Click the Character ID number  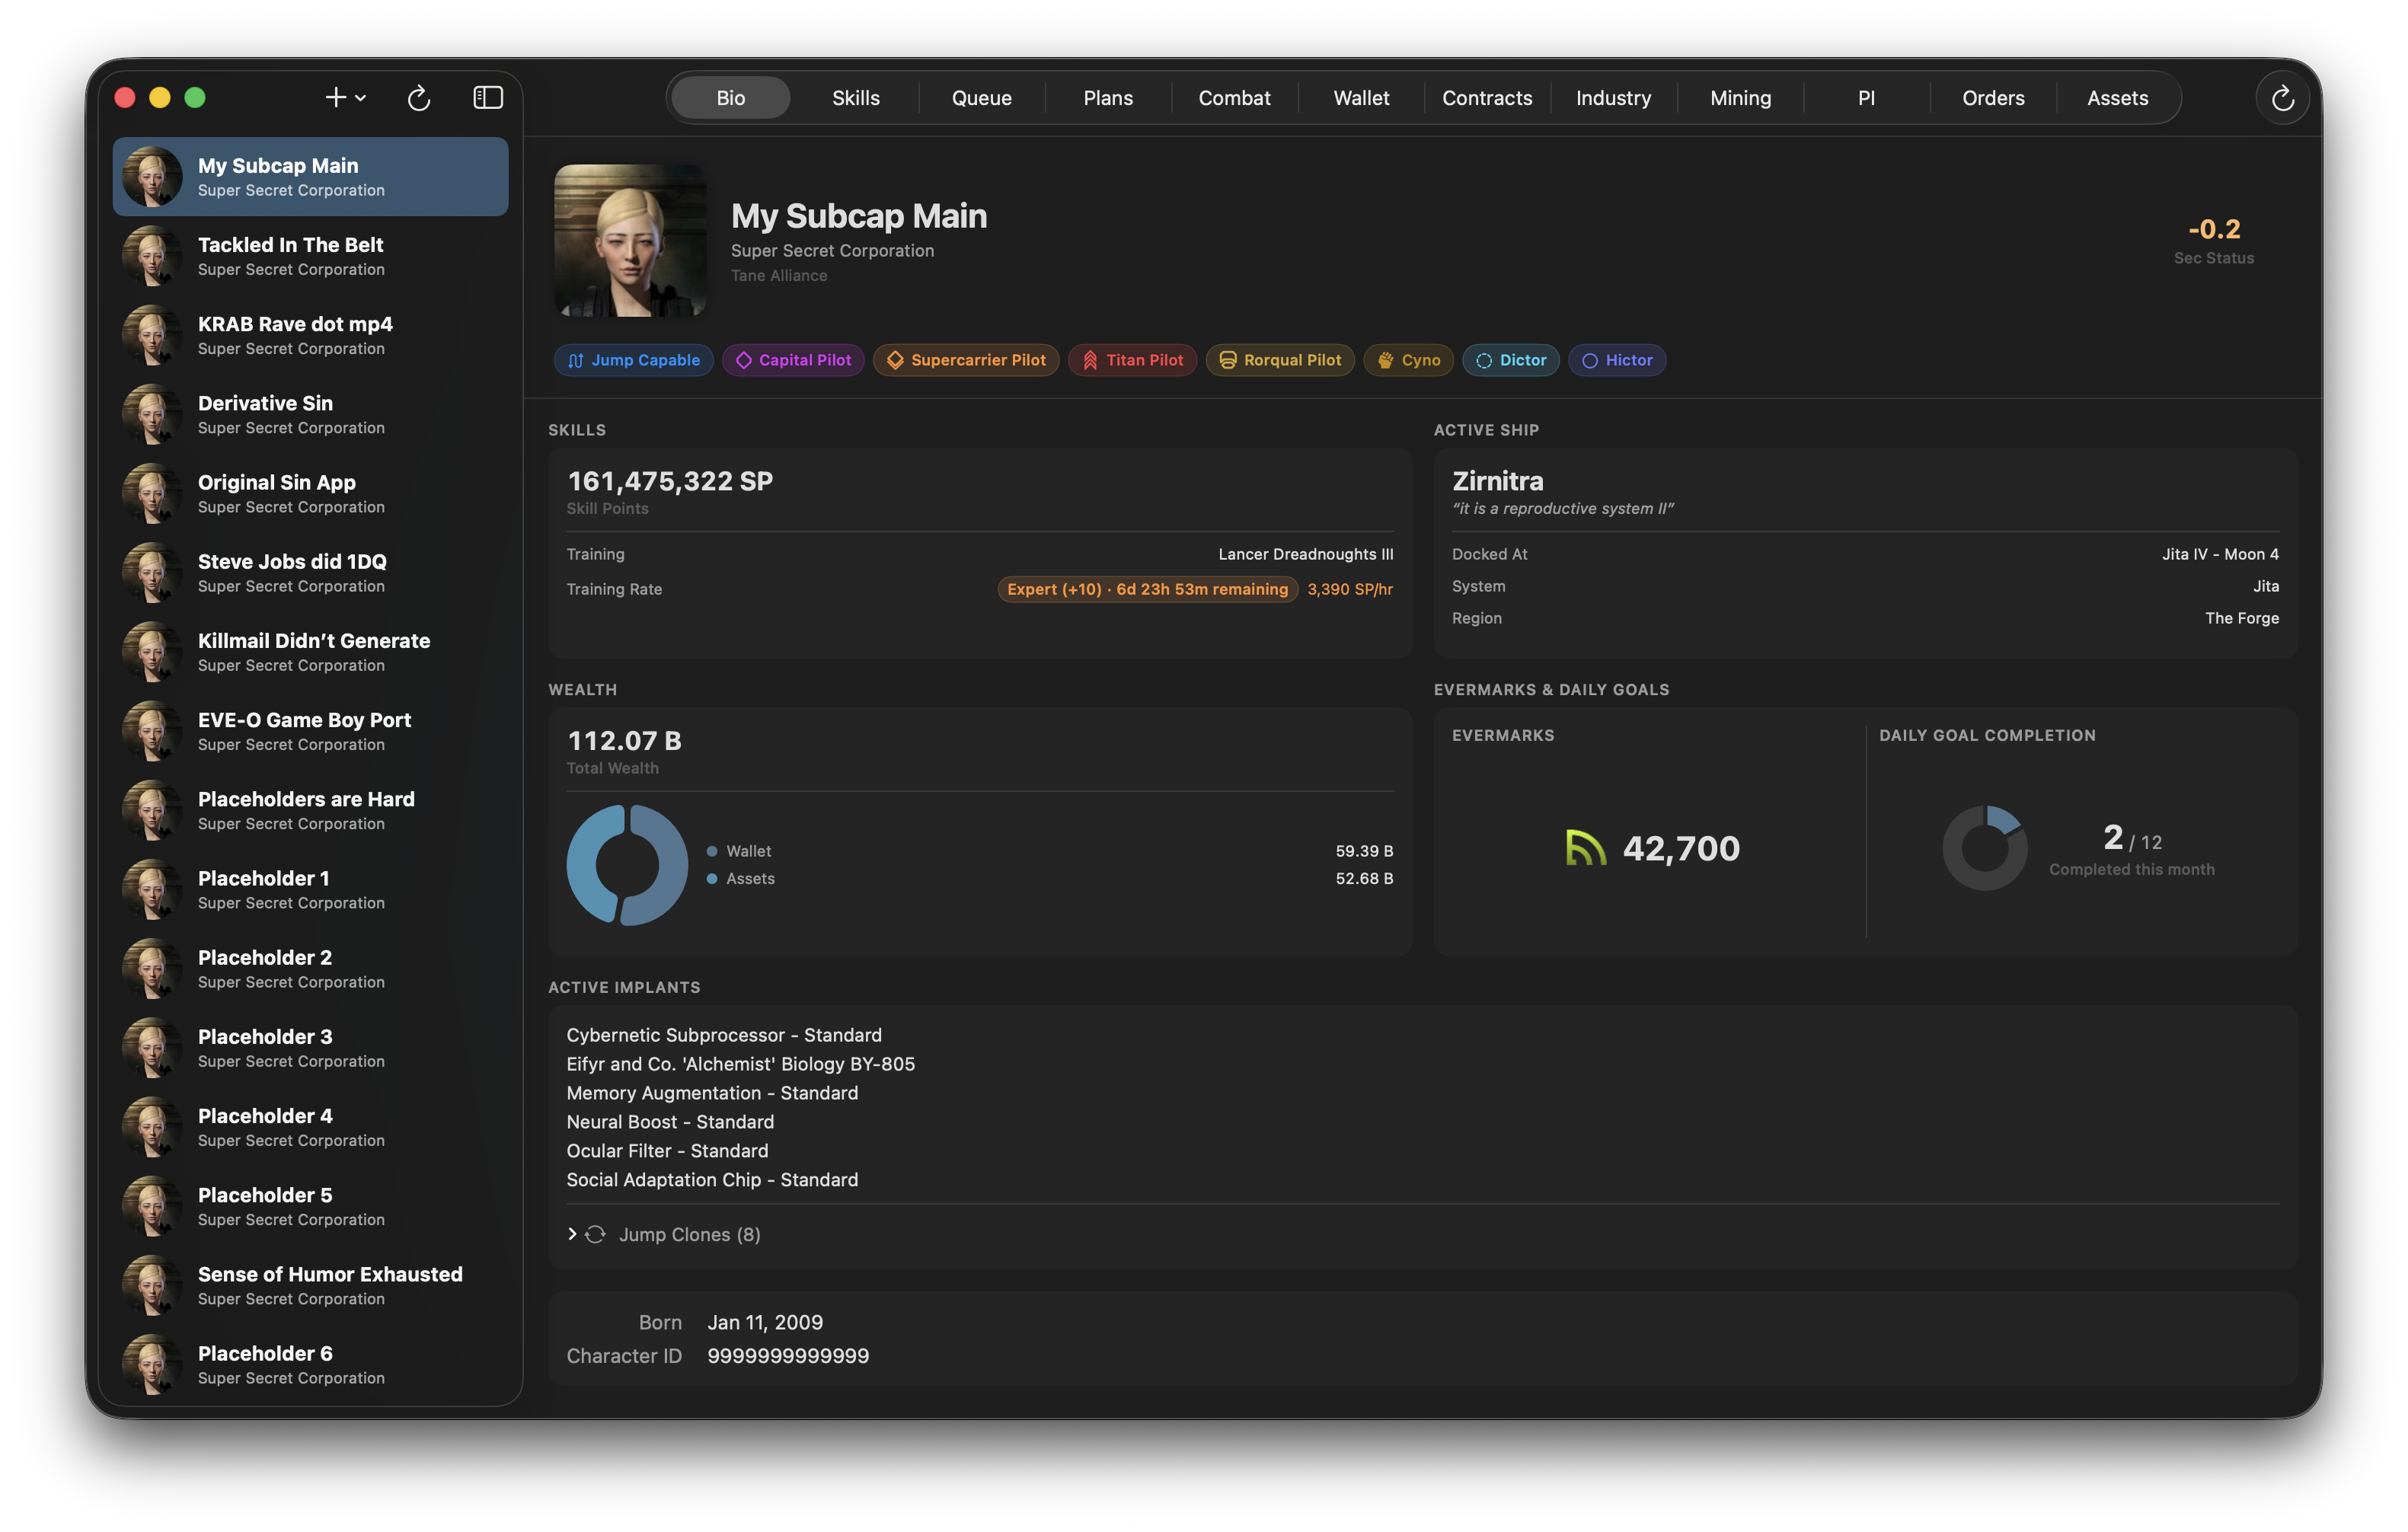click(x=788, y=1356)
